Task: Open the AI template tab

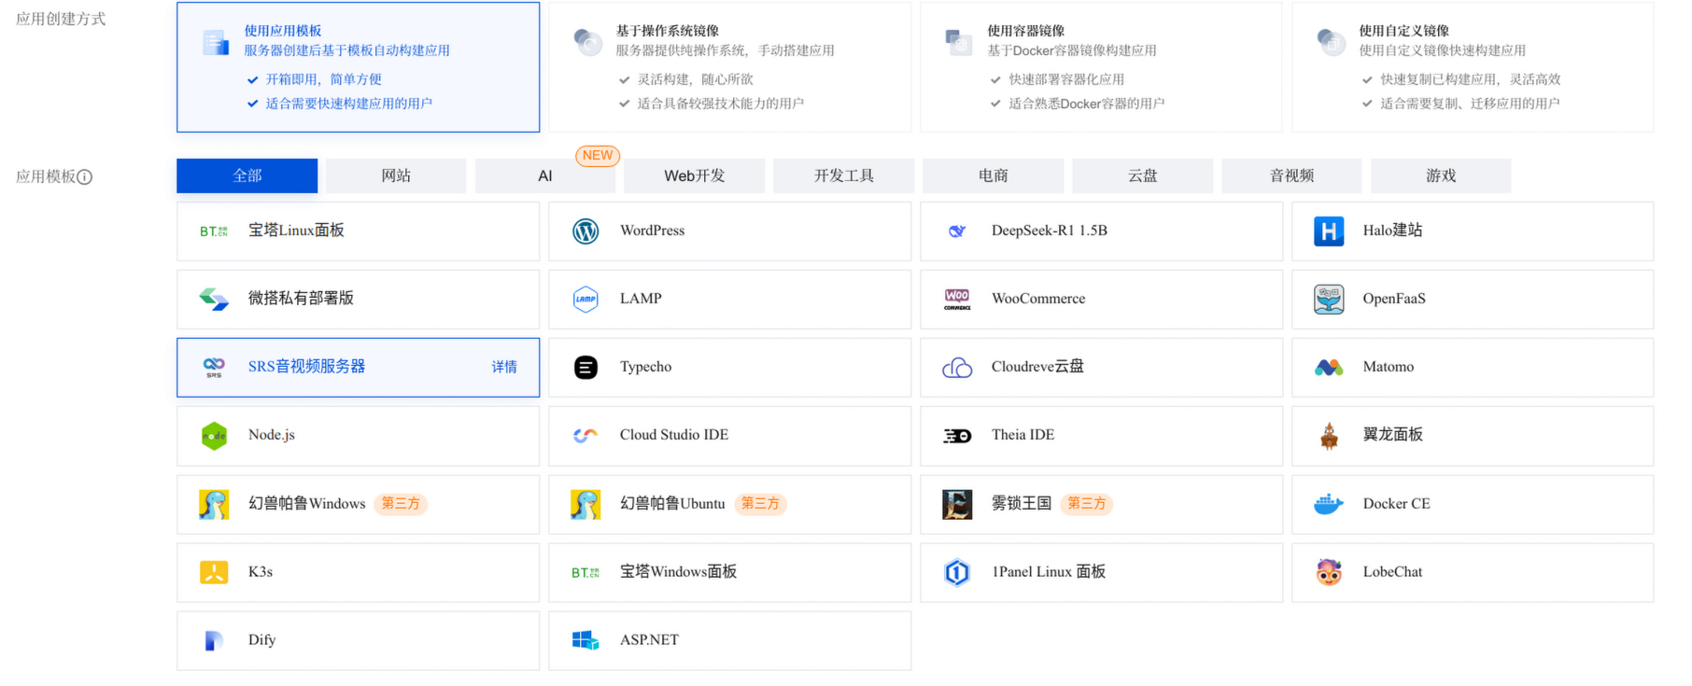Action: (x=545, y=175)
